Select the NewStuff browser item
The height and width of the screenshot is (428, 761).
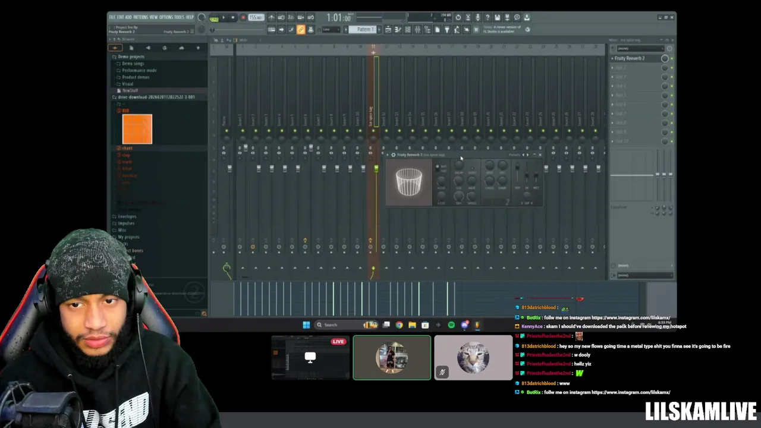click(x=129, y=90)
